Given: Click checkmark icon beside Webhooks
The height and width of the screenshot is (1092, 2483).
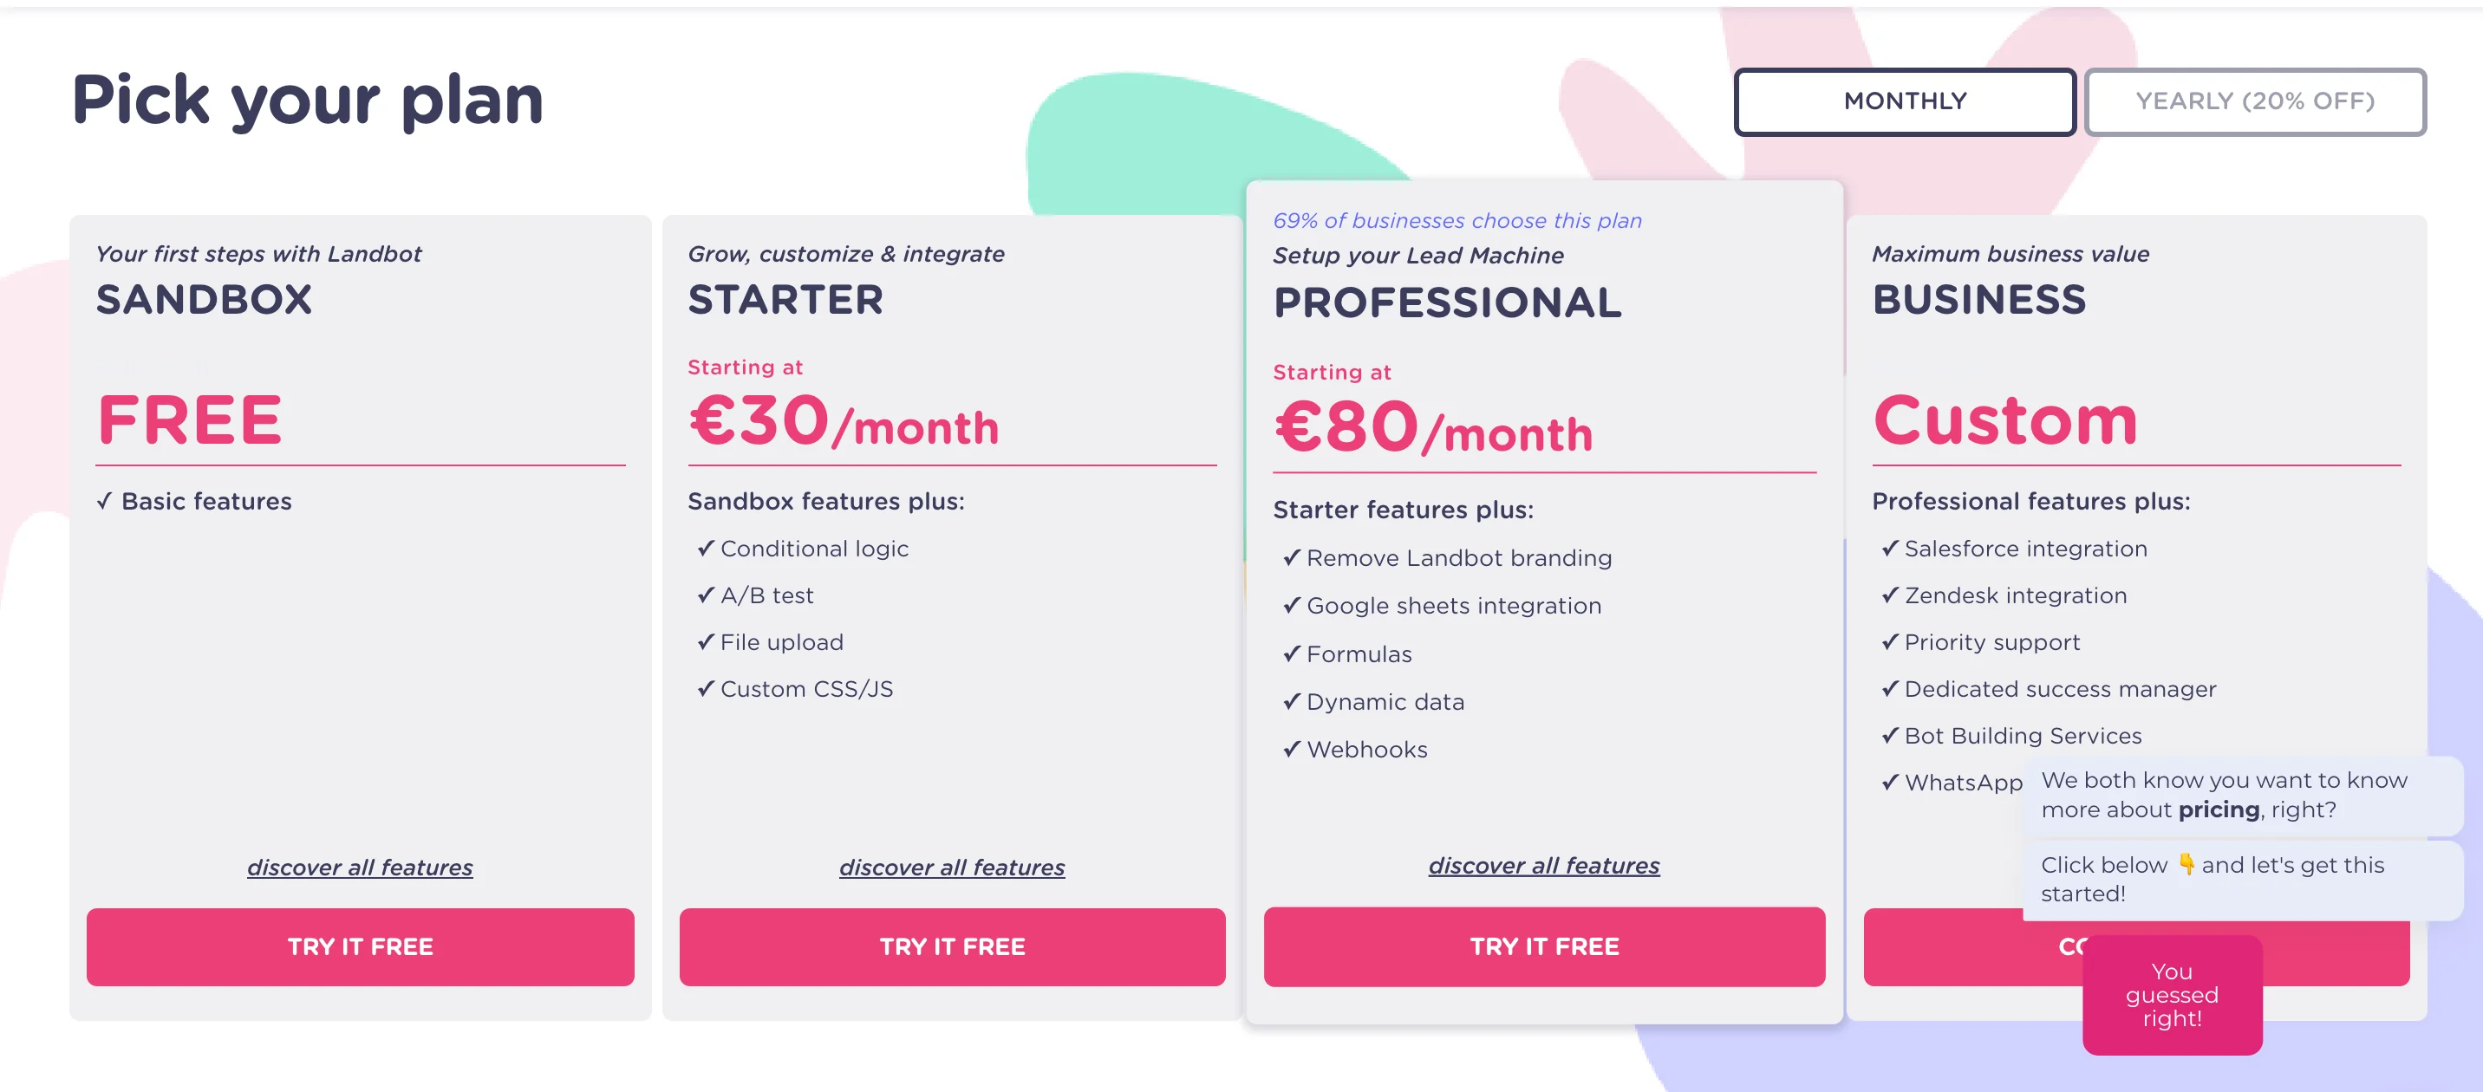Looking at the screenshot, I should click(x=1292, y=750).
